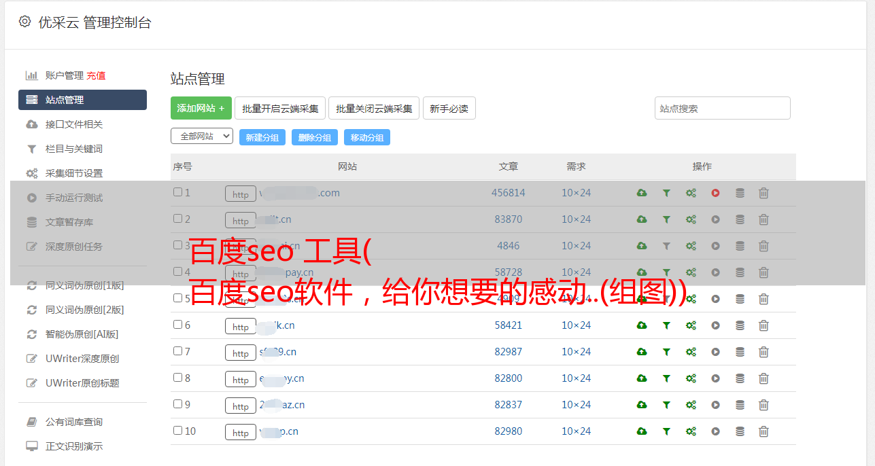
Task: Click the play run icon in row 6
Action: click(x=715, y=325)
